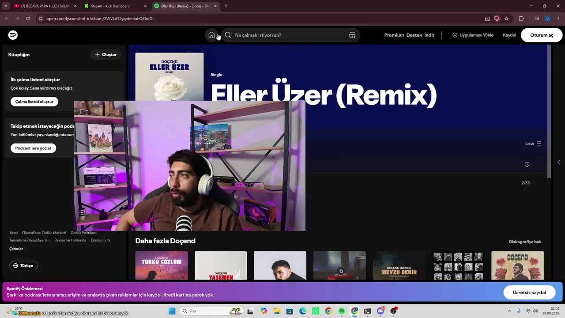Open Chrome profile avatar
This screenshot has height=318, width=565.
(x=548, y=19)
